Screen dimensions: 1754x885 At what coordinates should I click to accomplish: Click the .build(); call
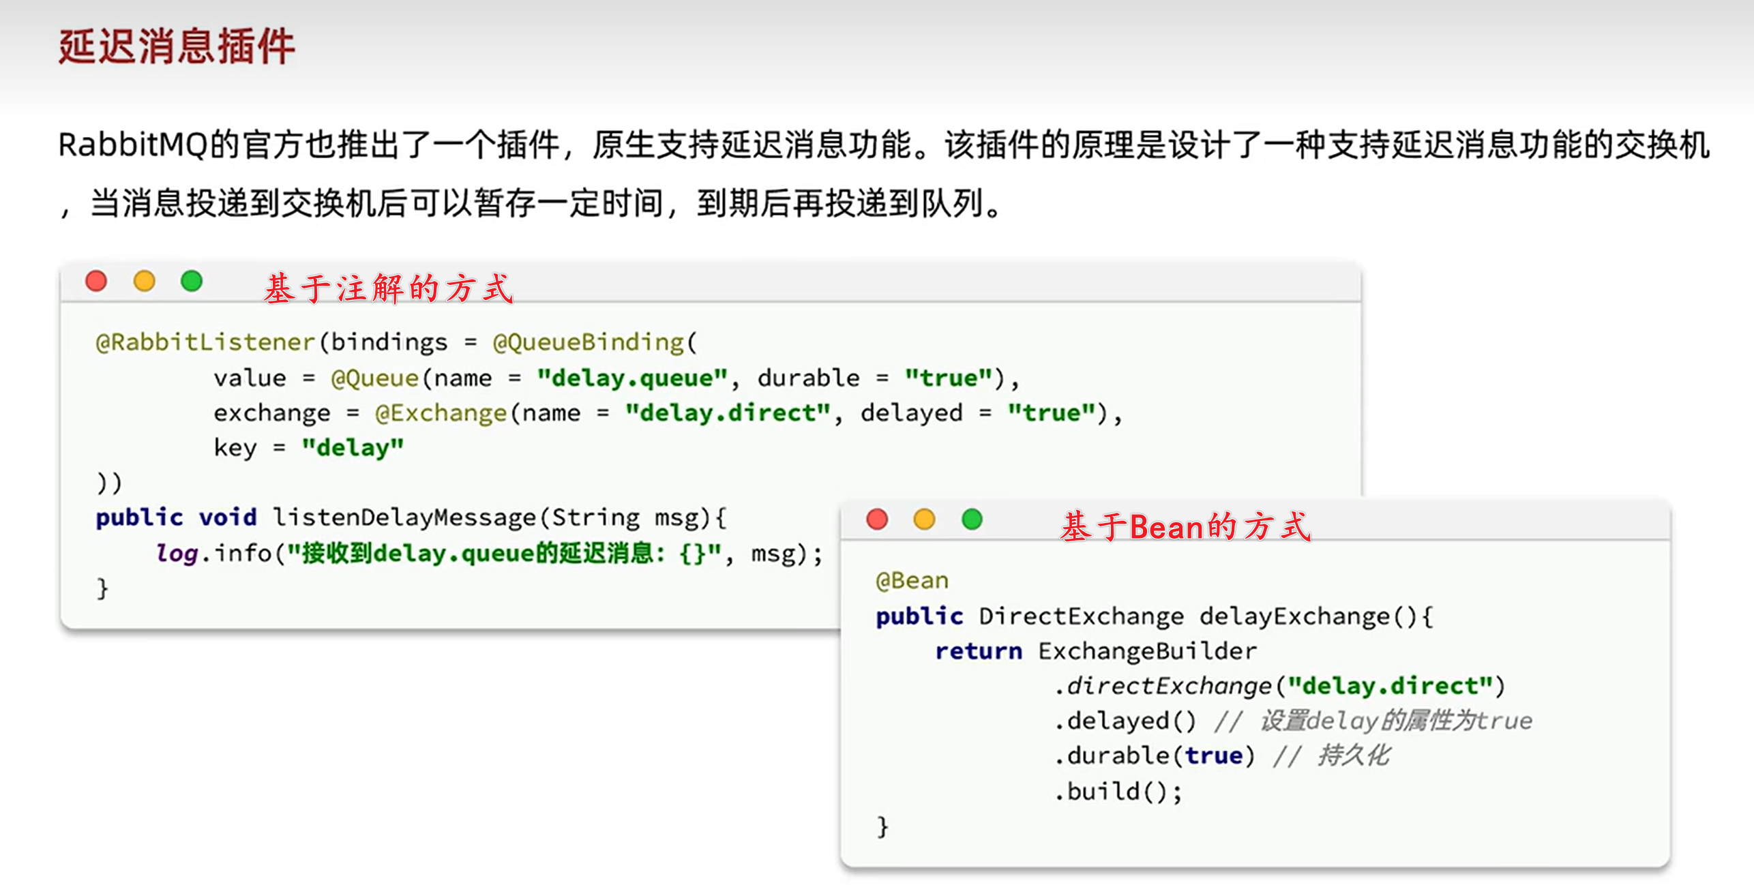click(1118, 792)
